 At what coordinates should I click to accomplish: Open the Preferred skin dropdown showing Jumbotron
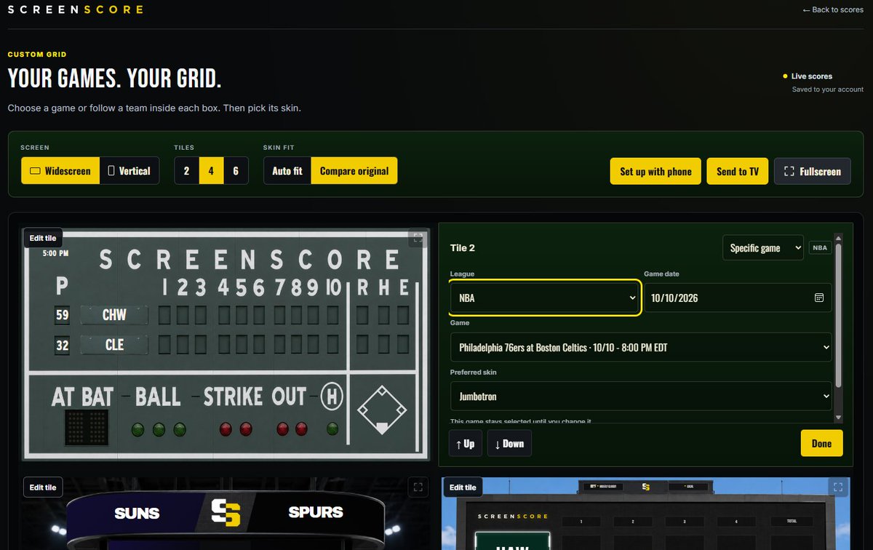[x=641, y=396]
